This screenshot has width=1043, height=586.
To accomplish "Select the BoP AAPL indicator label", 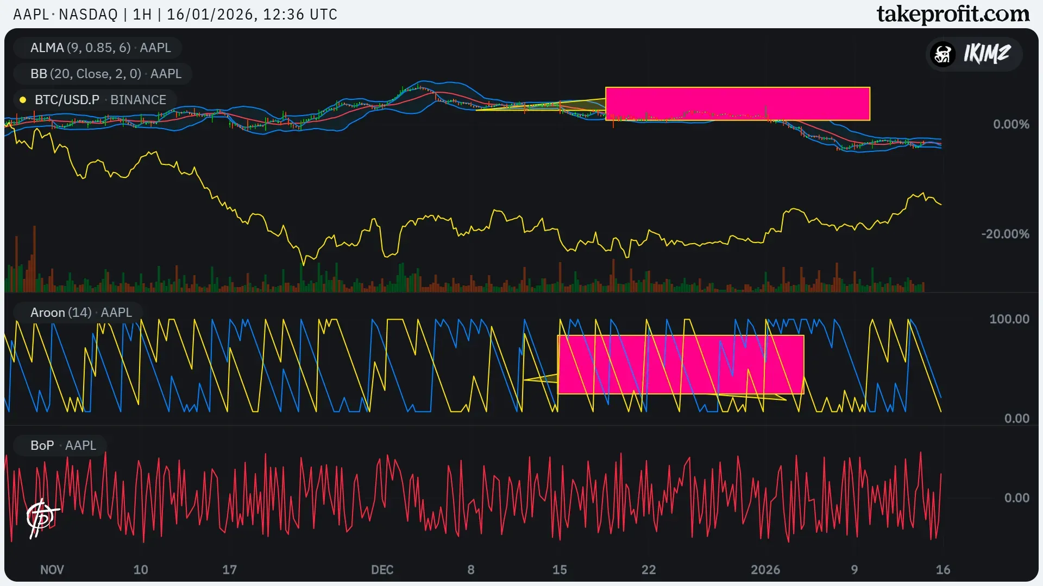I will [63, 445].
